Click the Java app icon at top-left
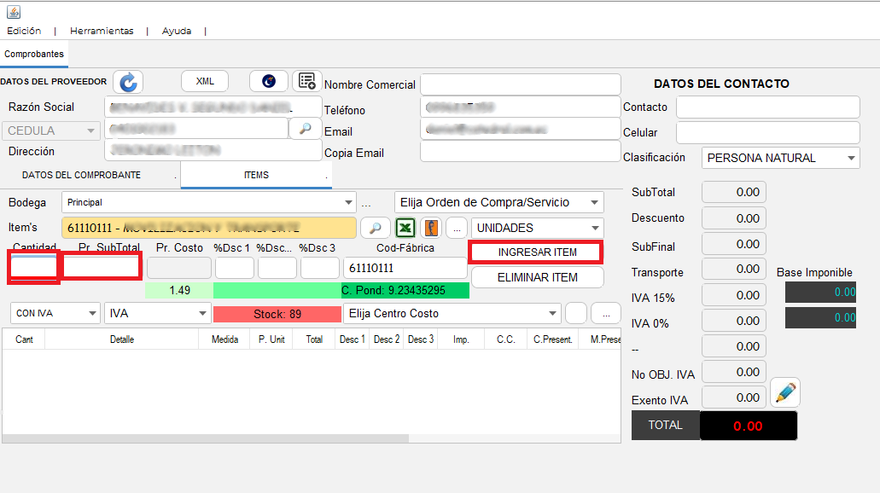This screenshot has width=880, height=493. 14,11
